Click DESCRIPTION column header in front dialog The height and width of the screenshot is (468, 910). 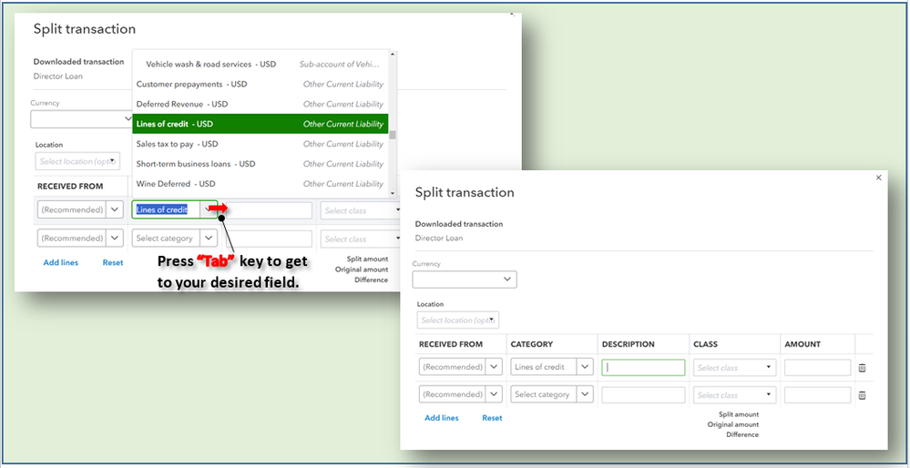point(628,344)
